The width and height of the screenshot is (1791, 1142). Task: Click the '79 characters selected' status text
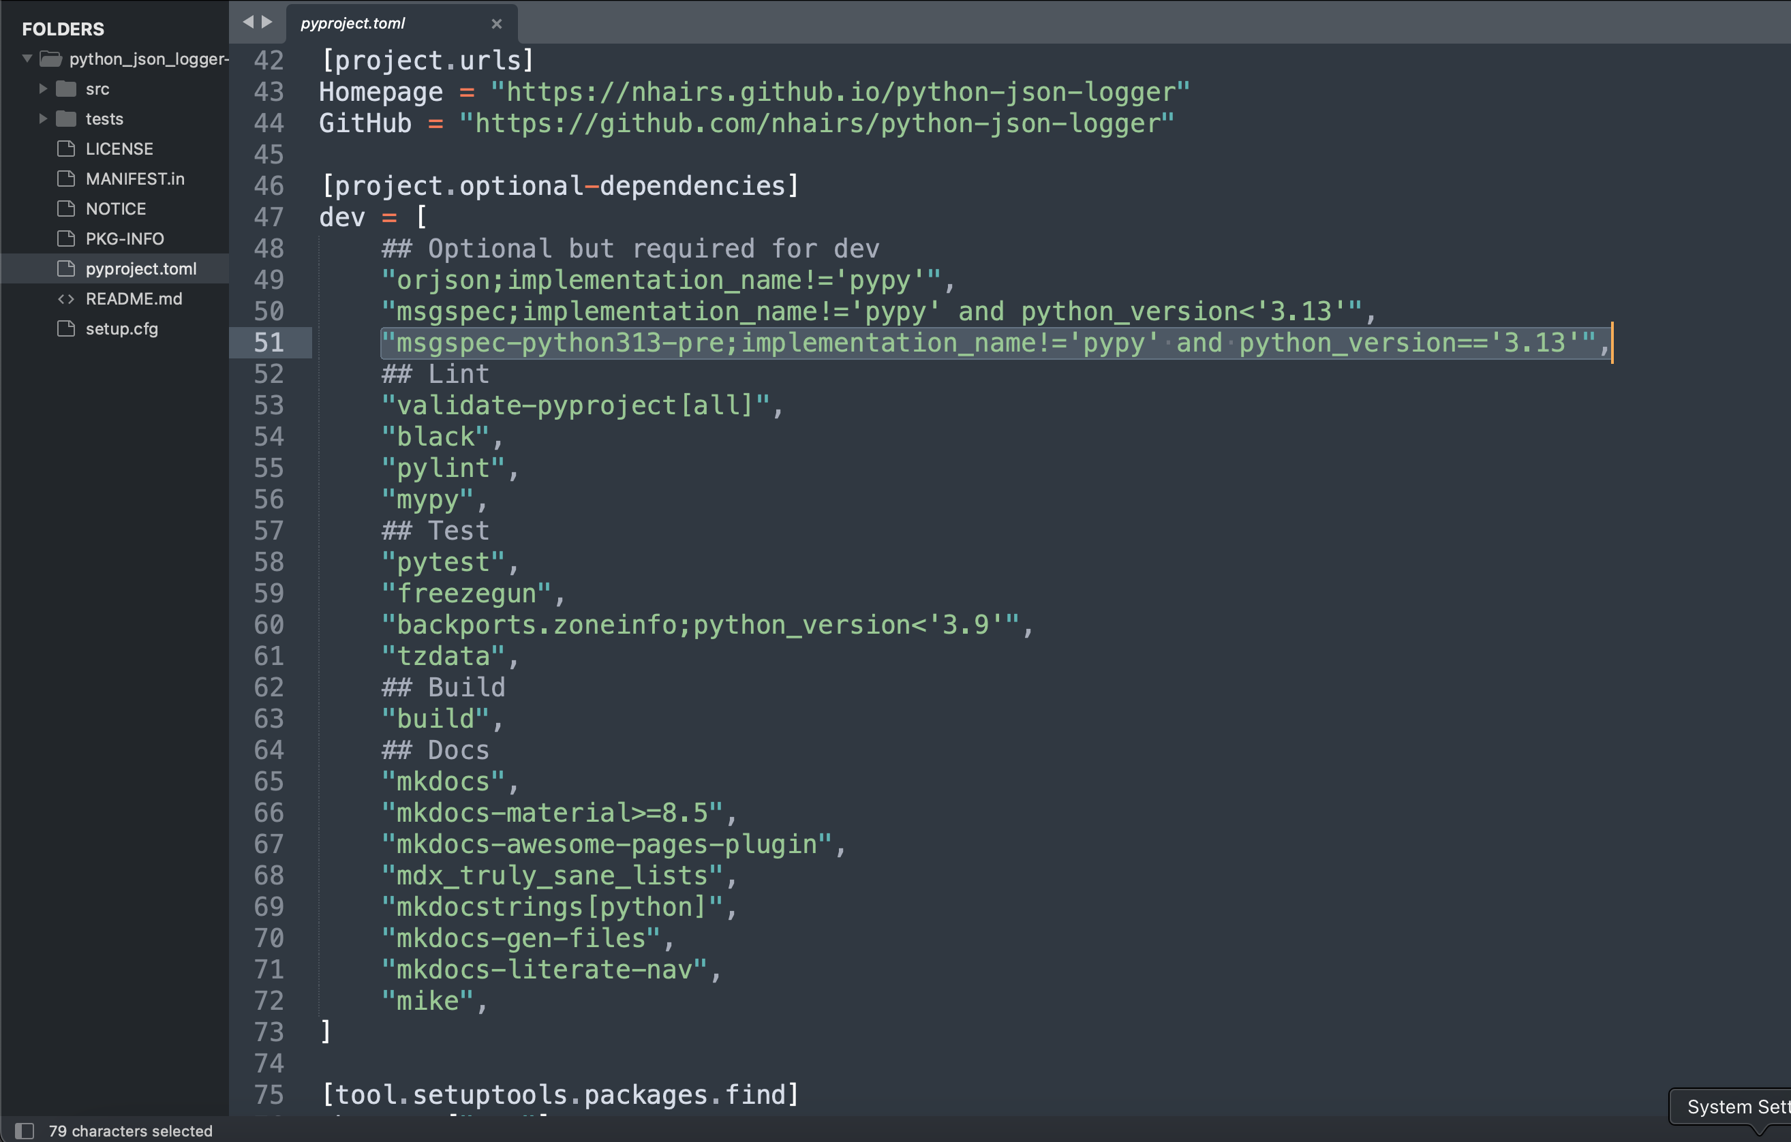coord(131,1131)
